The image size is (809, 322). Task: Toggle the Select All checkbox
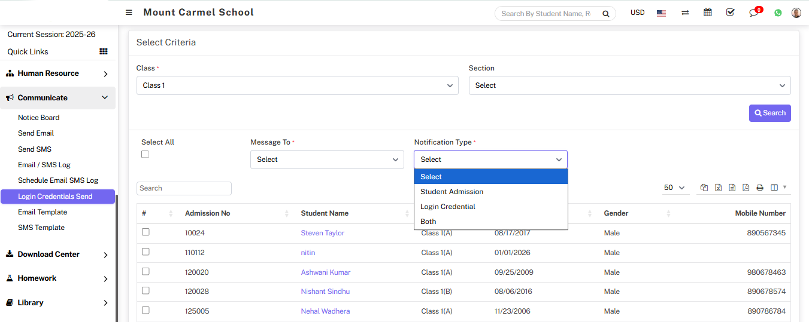coord(145,154)
